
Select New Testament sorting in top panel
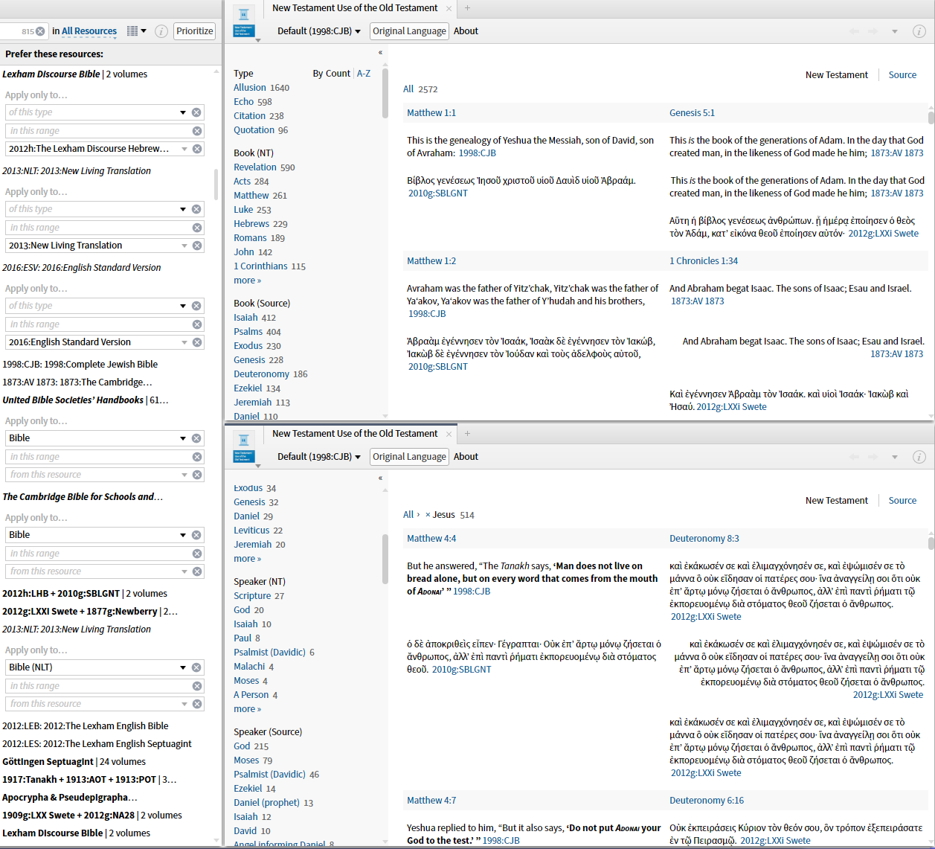(836, 75)
